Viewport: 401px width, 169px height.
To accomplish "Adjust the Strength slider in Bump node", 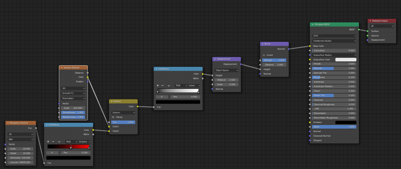I will click(x=274, y=60).
